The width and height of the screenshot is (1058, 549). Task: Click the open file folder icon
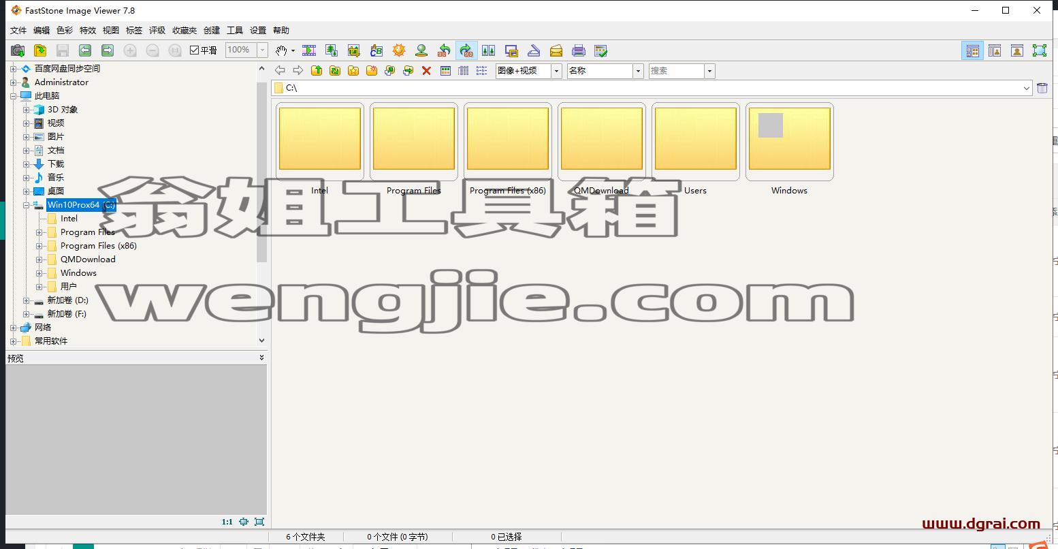40,50
